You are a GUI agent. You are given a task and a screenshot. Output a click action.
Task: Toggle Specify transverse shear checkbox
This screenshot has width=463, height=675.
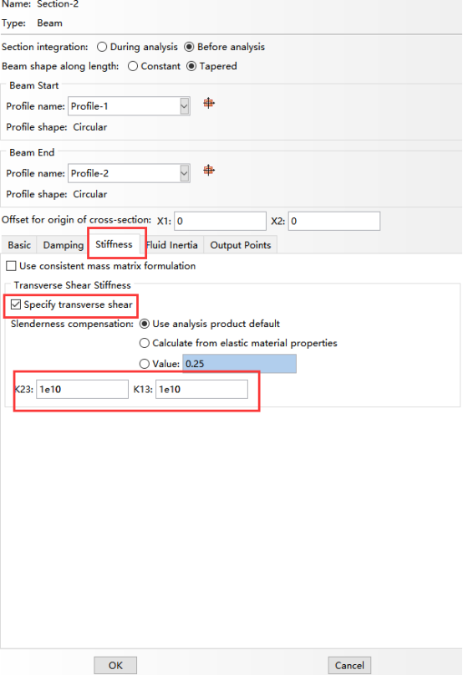click(16, 304)
